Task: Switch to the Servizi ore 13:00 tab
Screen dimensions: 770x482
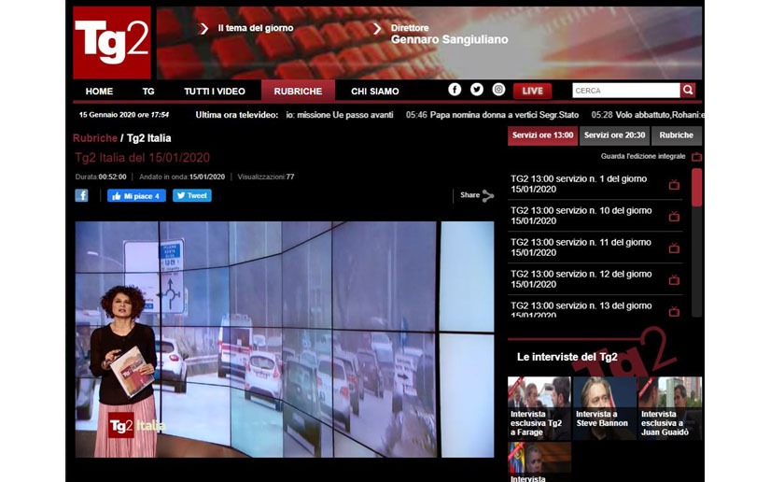Action: pyautogui.click(x=542, y=135)
